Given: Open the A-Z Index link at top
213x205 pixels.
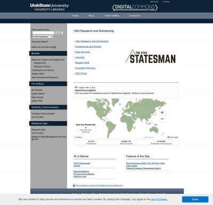Looking at the screenshot, I should [166, 2].
